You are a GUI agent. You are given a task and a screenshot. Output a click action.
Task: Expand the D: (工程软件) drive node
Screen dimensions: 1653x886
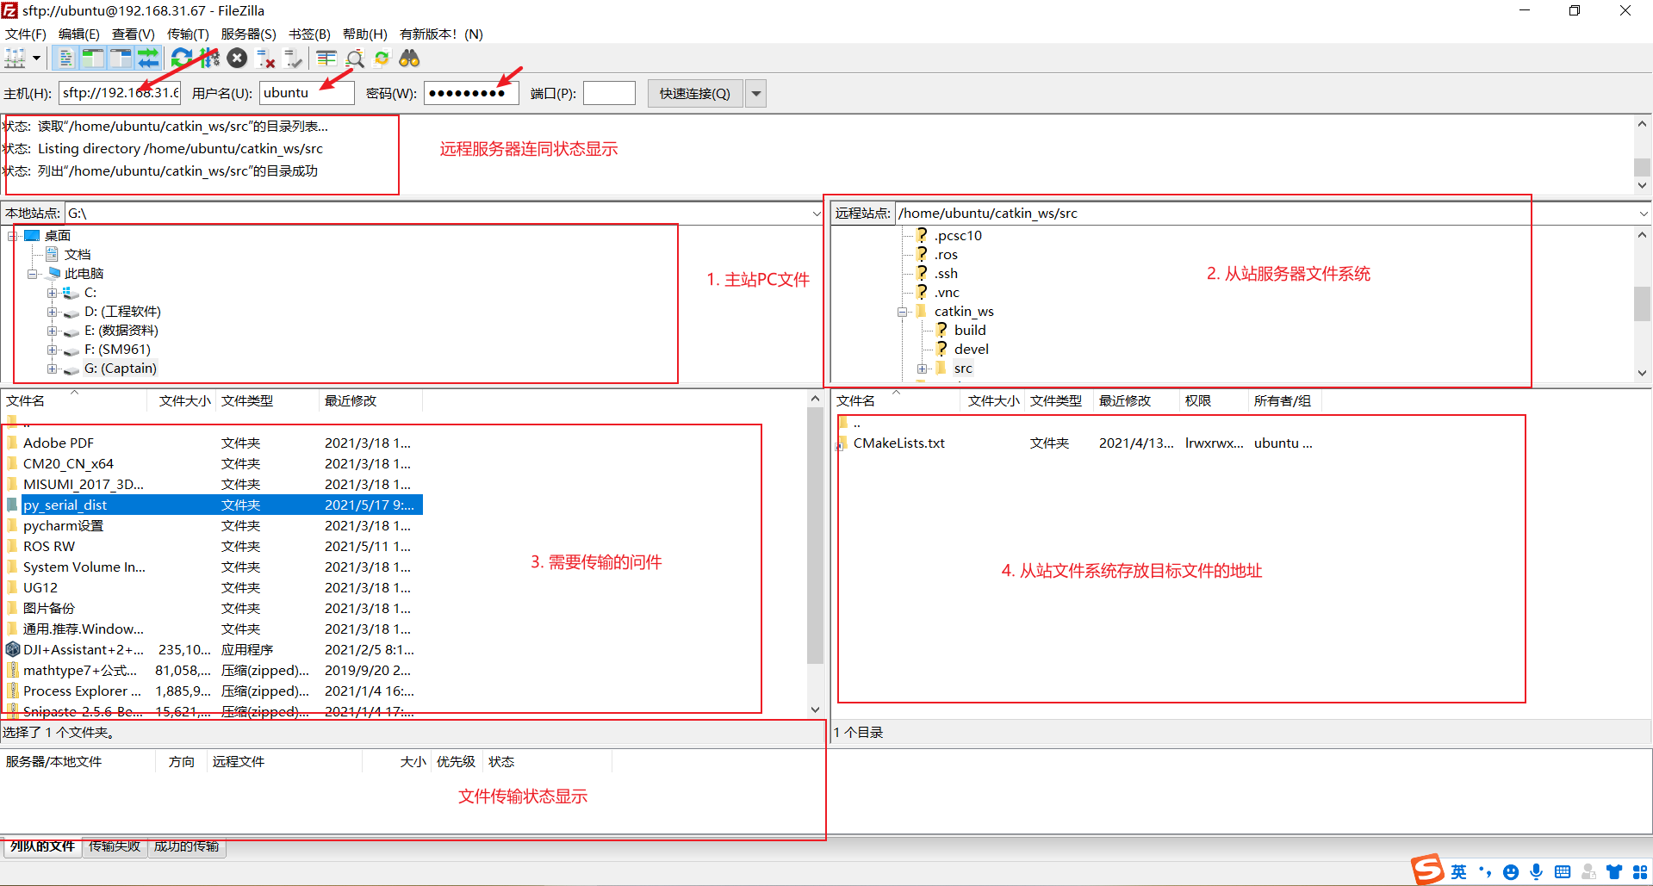[53, 312]
